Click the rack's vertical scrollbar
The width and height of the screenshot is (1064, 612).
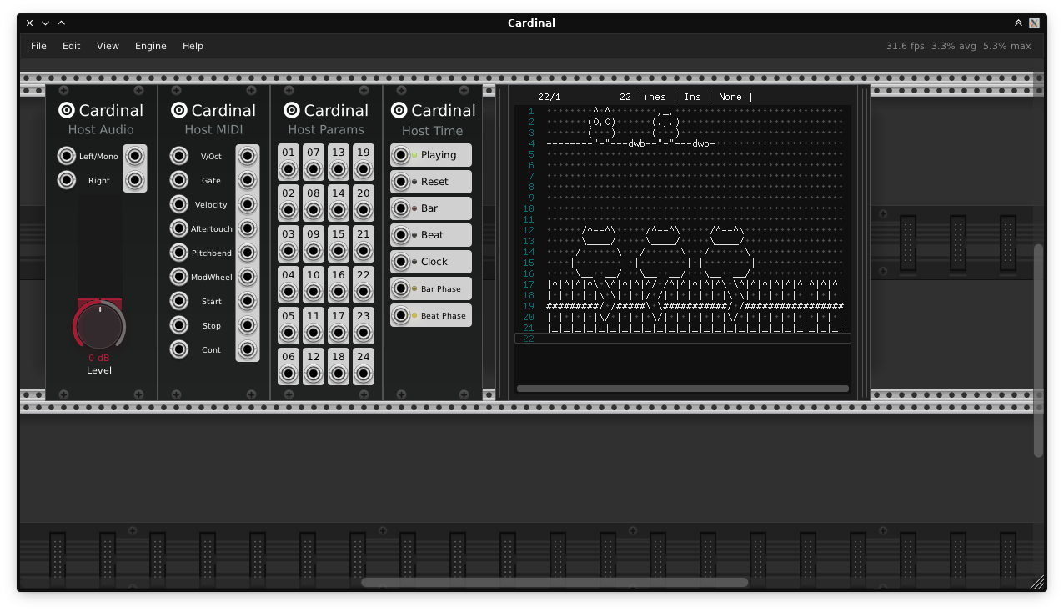coord(1038,350)
